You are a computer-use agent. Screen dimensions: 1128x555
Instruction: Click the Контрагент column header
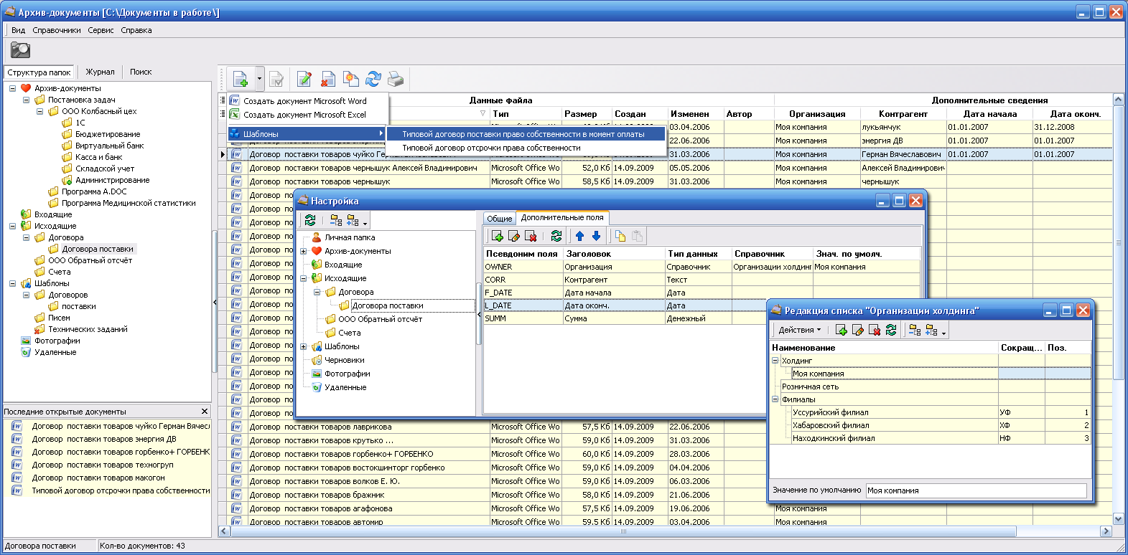903,114
